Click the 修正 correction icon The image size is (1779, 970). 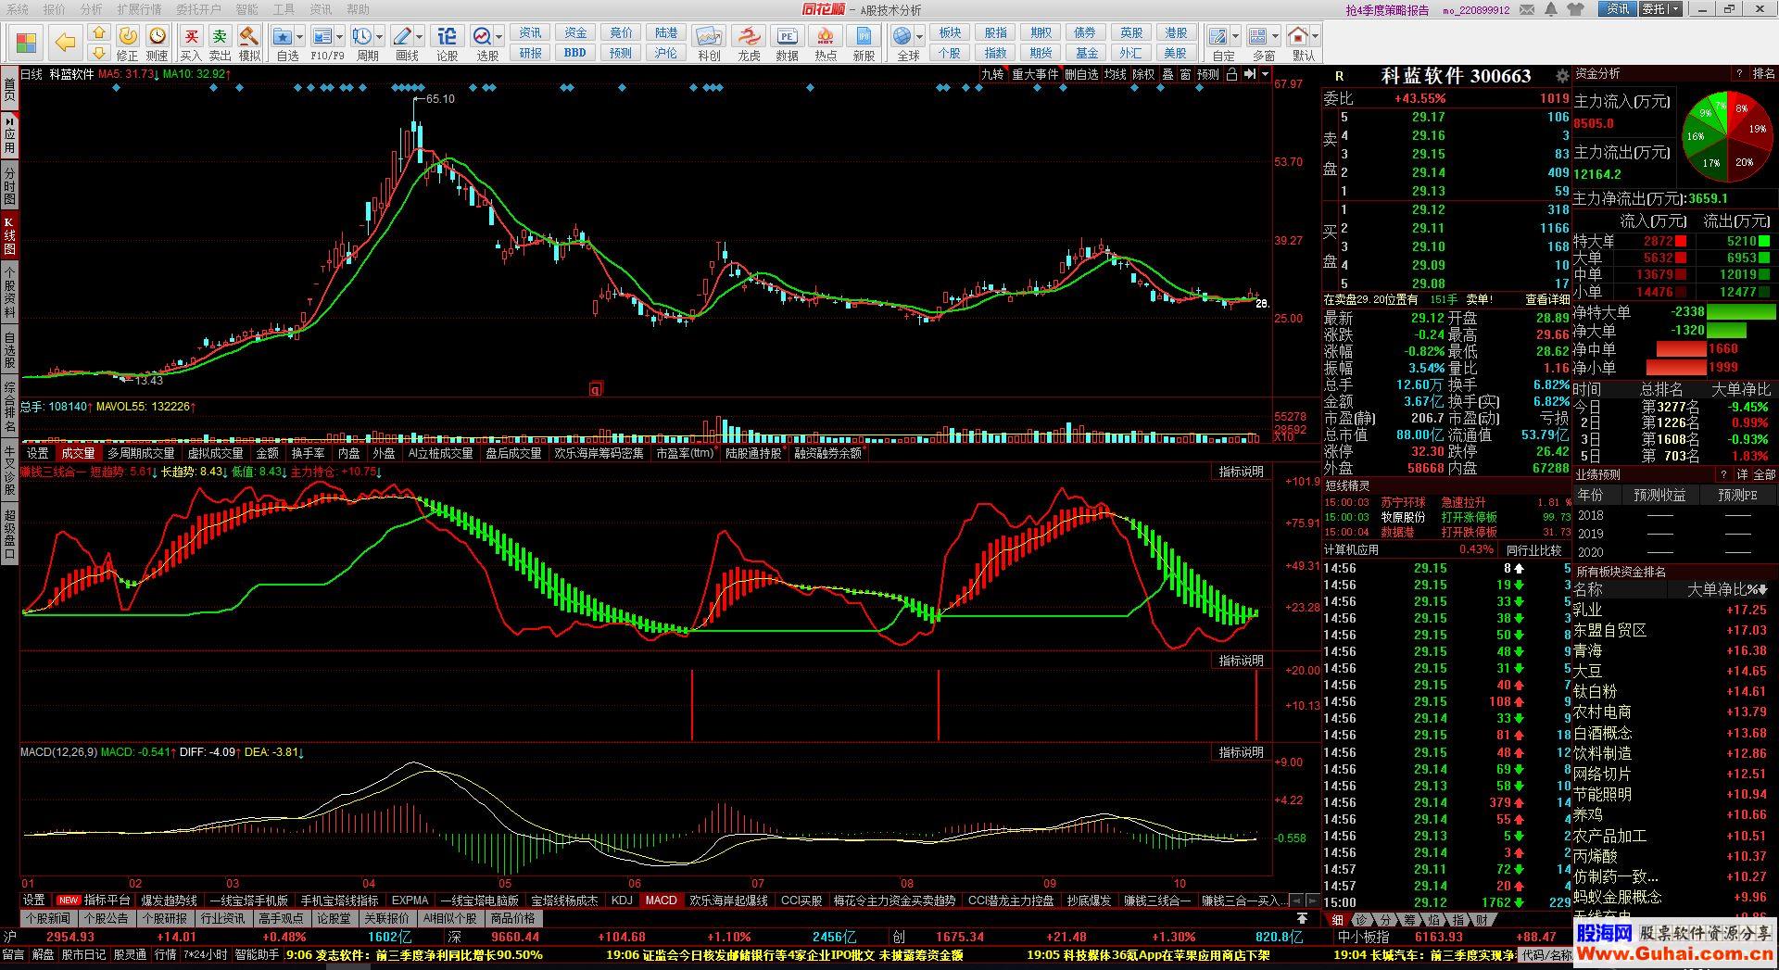pyautogui.click(x=128, y=36)
